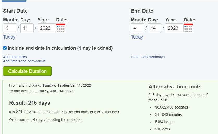
Task: Set Start Date to Today
Action: point(9,37)
